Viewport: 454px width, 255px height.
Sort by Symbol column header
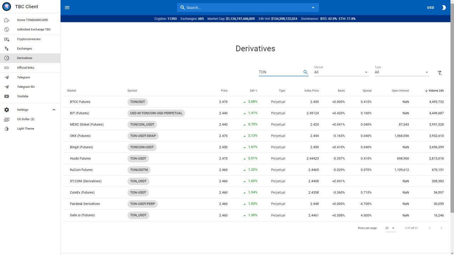(x=132, y=91)
